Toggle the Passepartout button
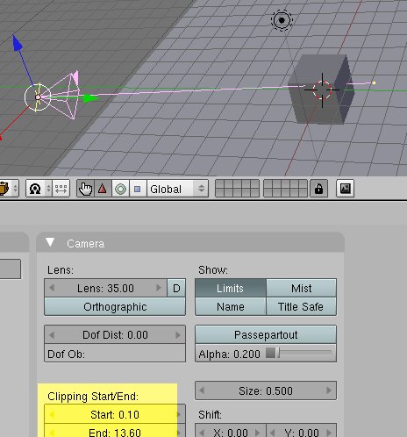This screenshot has height=437, width=407. (266, 334)
